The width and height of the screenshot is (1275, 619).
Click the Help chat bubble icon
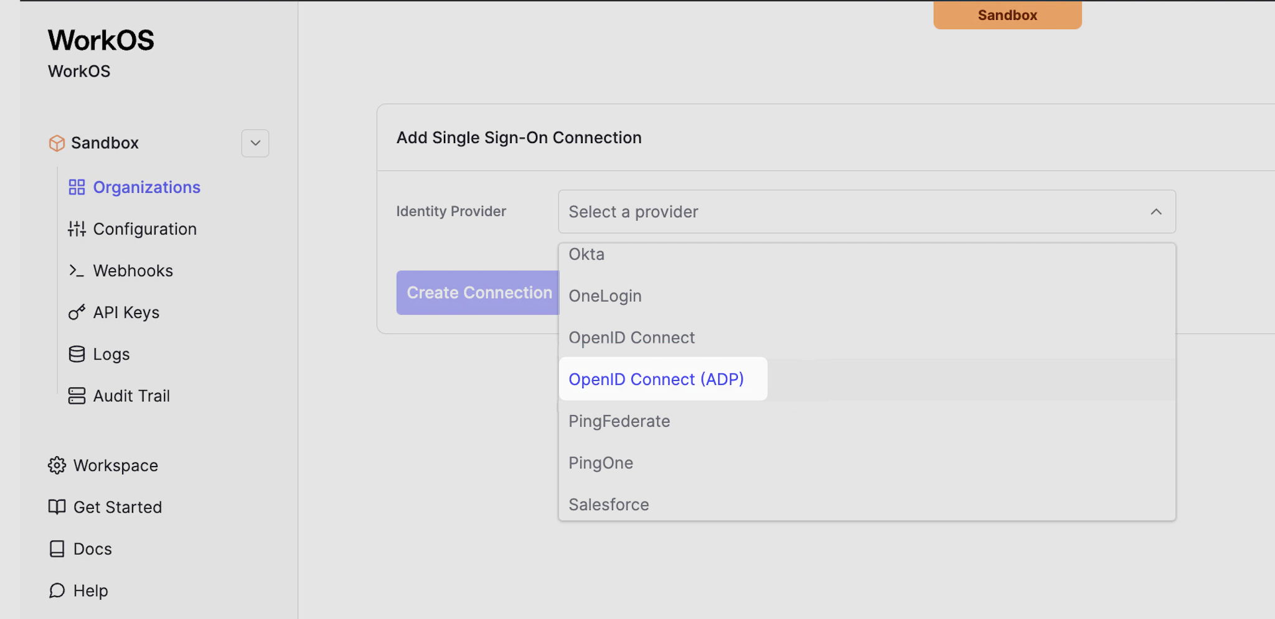(57, 590)
